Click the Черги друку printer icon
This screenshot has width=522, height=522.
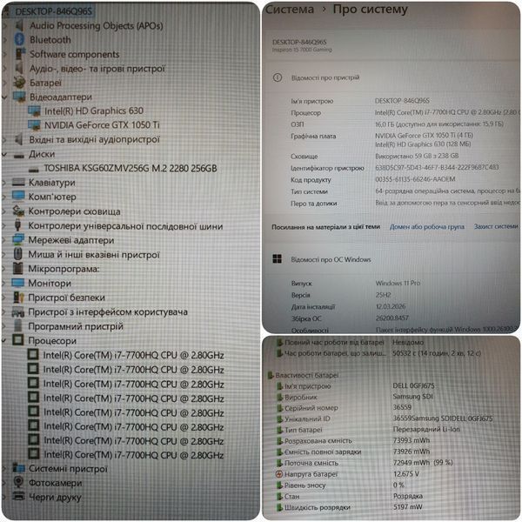click(x=18, y=496)
